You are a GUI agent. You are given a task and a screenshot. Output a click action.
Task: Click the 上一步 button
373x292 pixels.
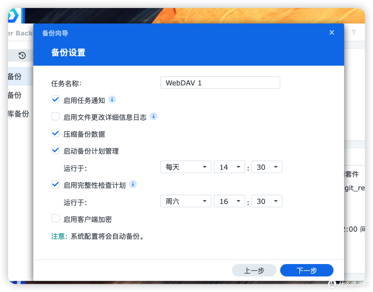click(254, 270)
